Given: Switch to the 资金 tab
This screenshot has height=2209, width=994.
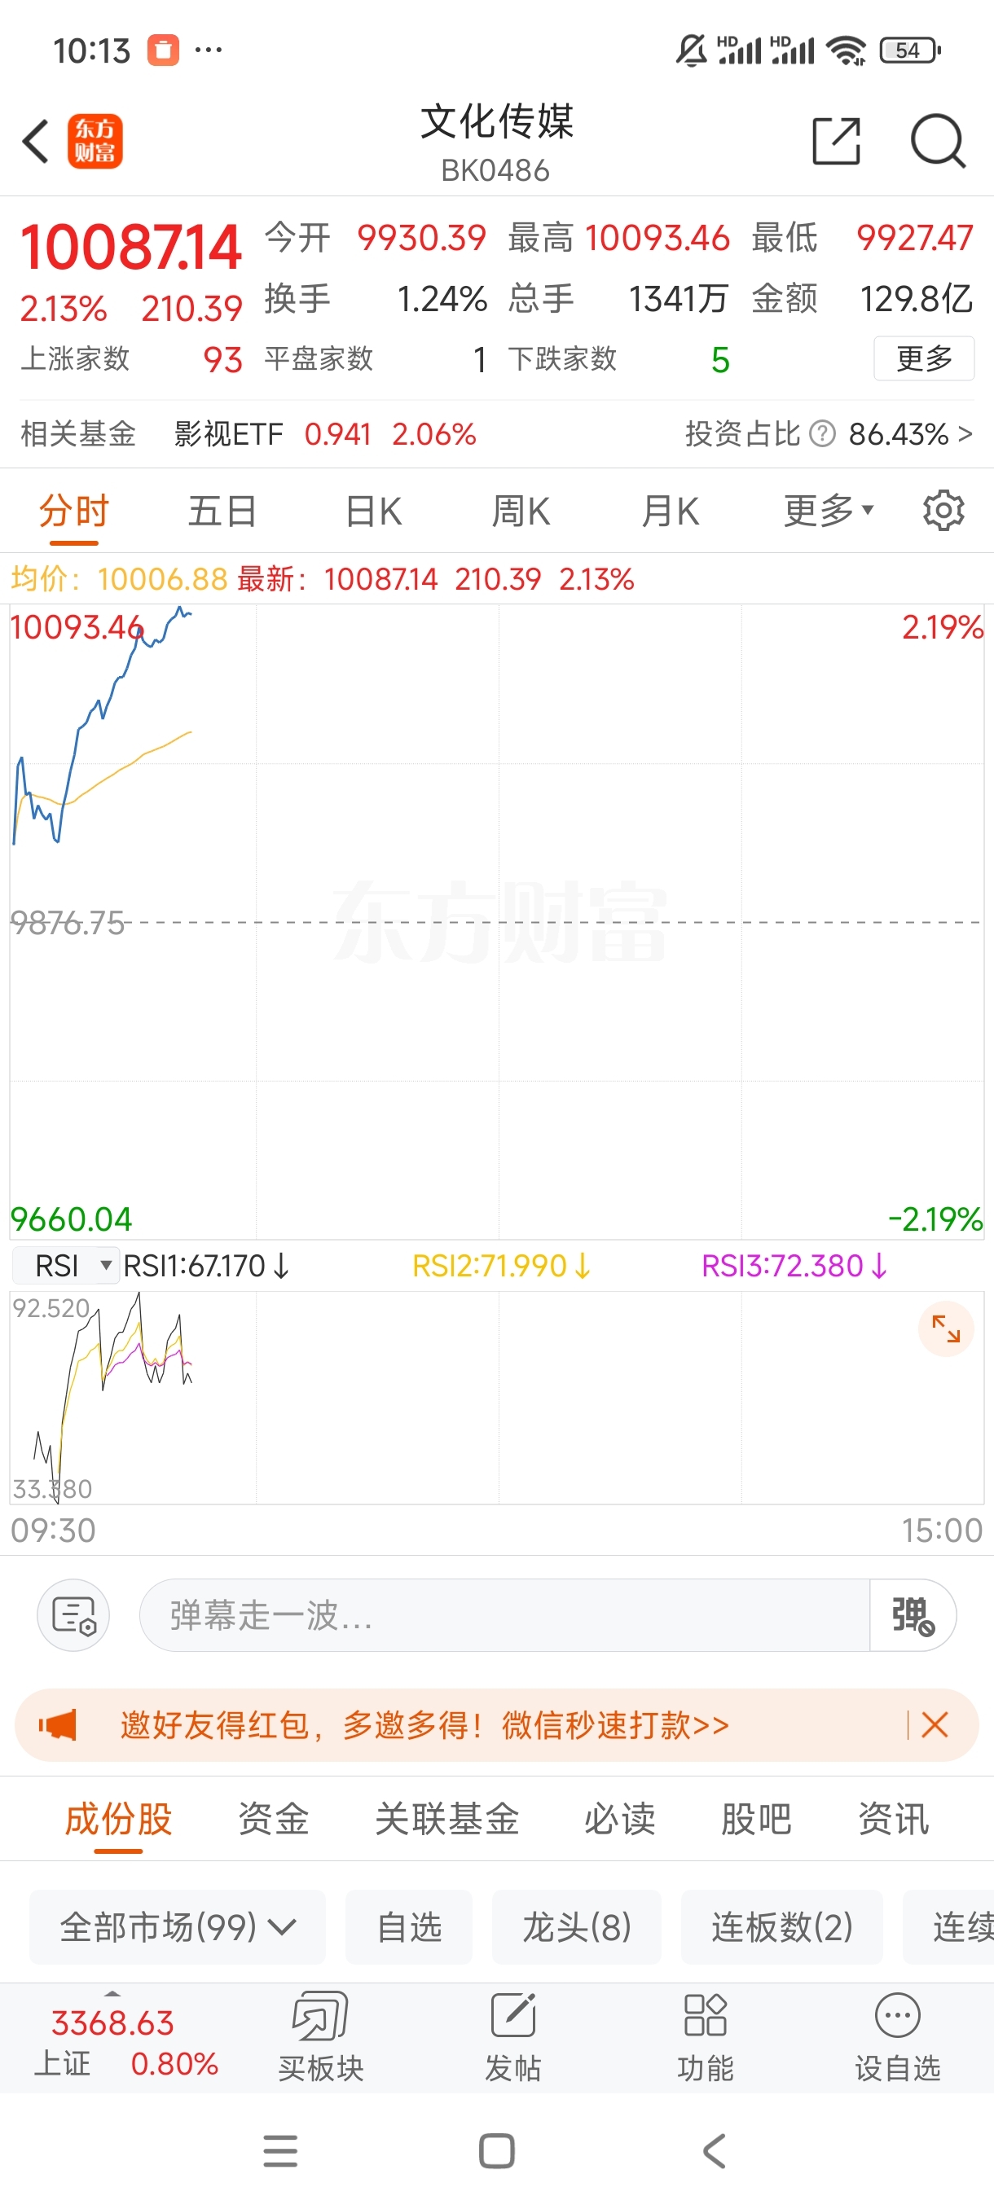Looking at the screenshot, I should click(274, 1820).
